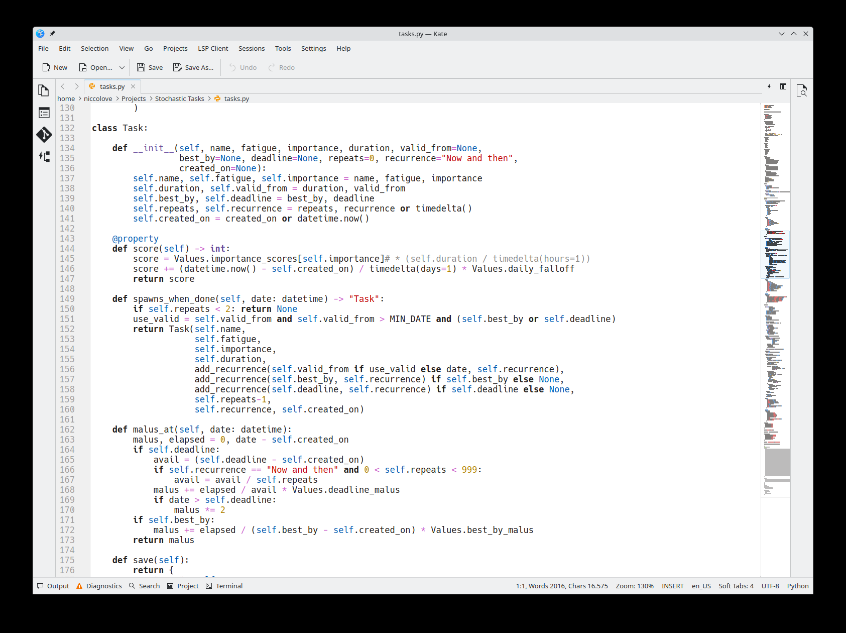Viewport: 846px width, 633px height.
Task: Open the search-in-document icon in right sidebar
Action: tap(801, 90)
